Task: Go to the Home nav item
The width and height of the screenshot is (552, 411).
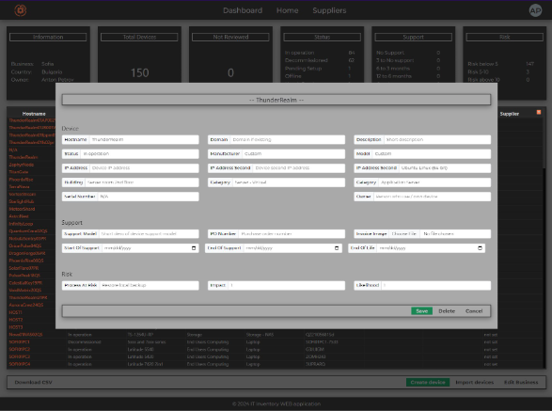Action: click(287, 10)
